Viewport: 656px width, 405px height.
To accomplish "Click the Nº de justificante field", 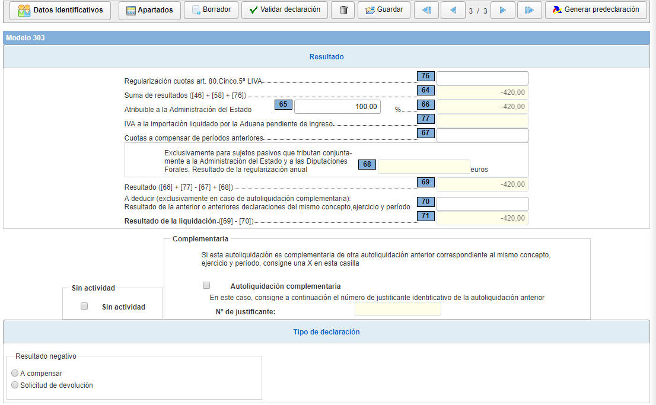I will pos(397,309).
